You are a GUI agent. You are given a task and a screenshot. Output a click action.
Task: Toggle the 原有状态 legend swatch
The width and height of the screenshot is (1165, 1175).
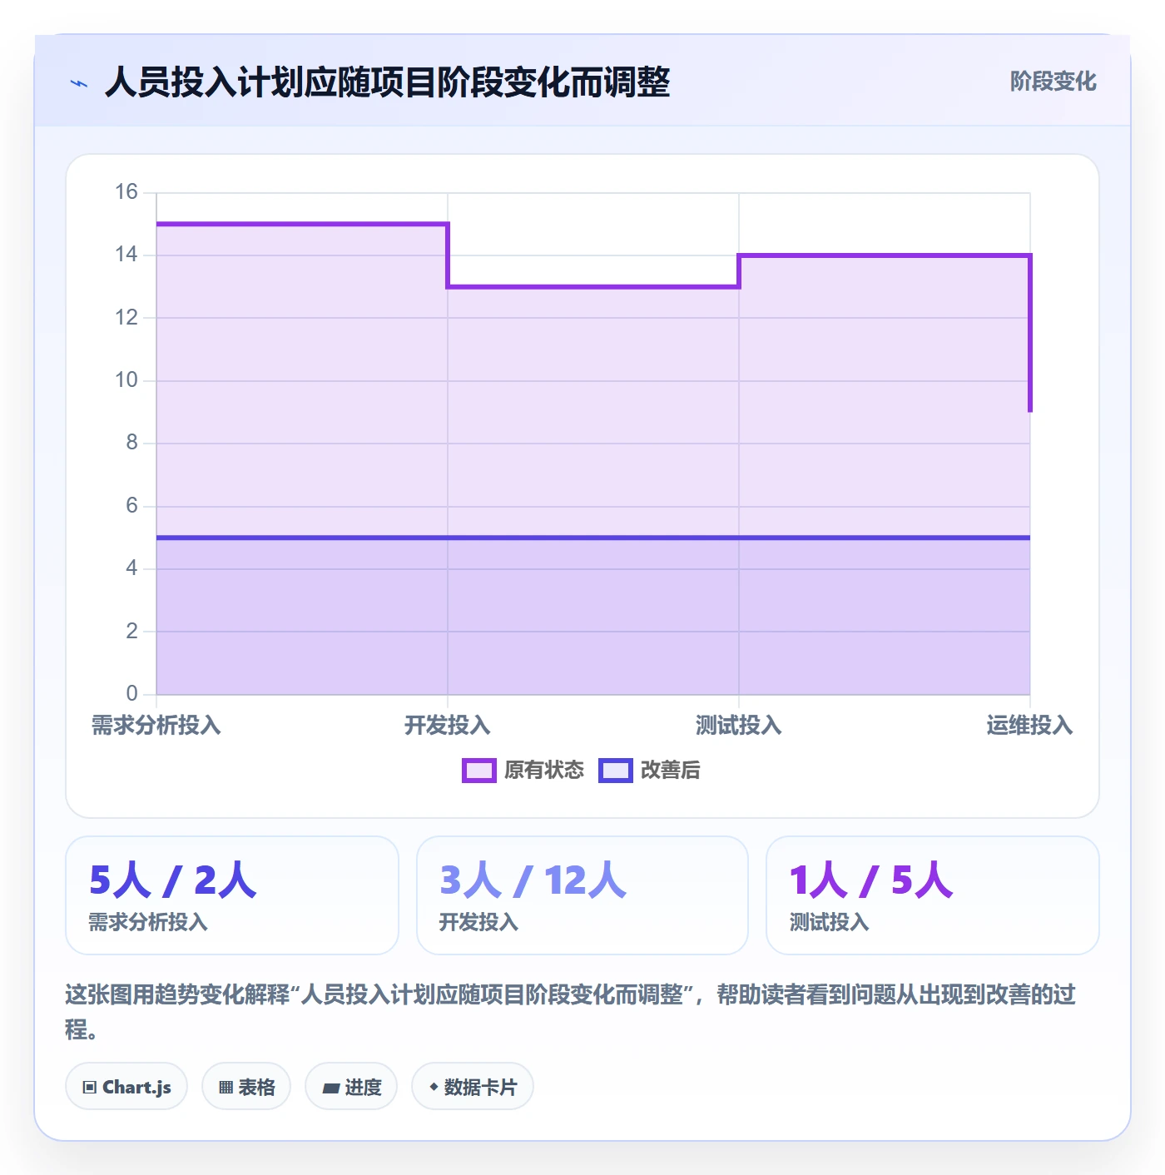click(478, 771)
